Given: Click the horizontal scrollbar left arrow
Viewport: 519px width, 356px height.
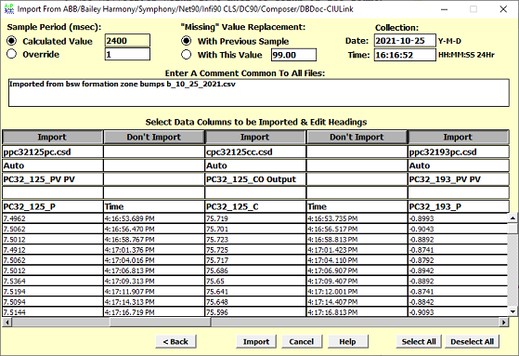Looking at the screenshot, I should tap(7, 322).
